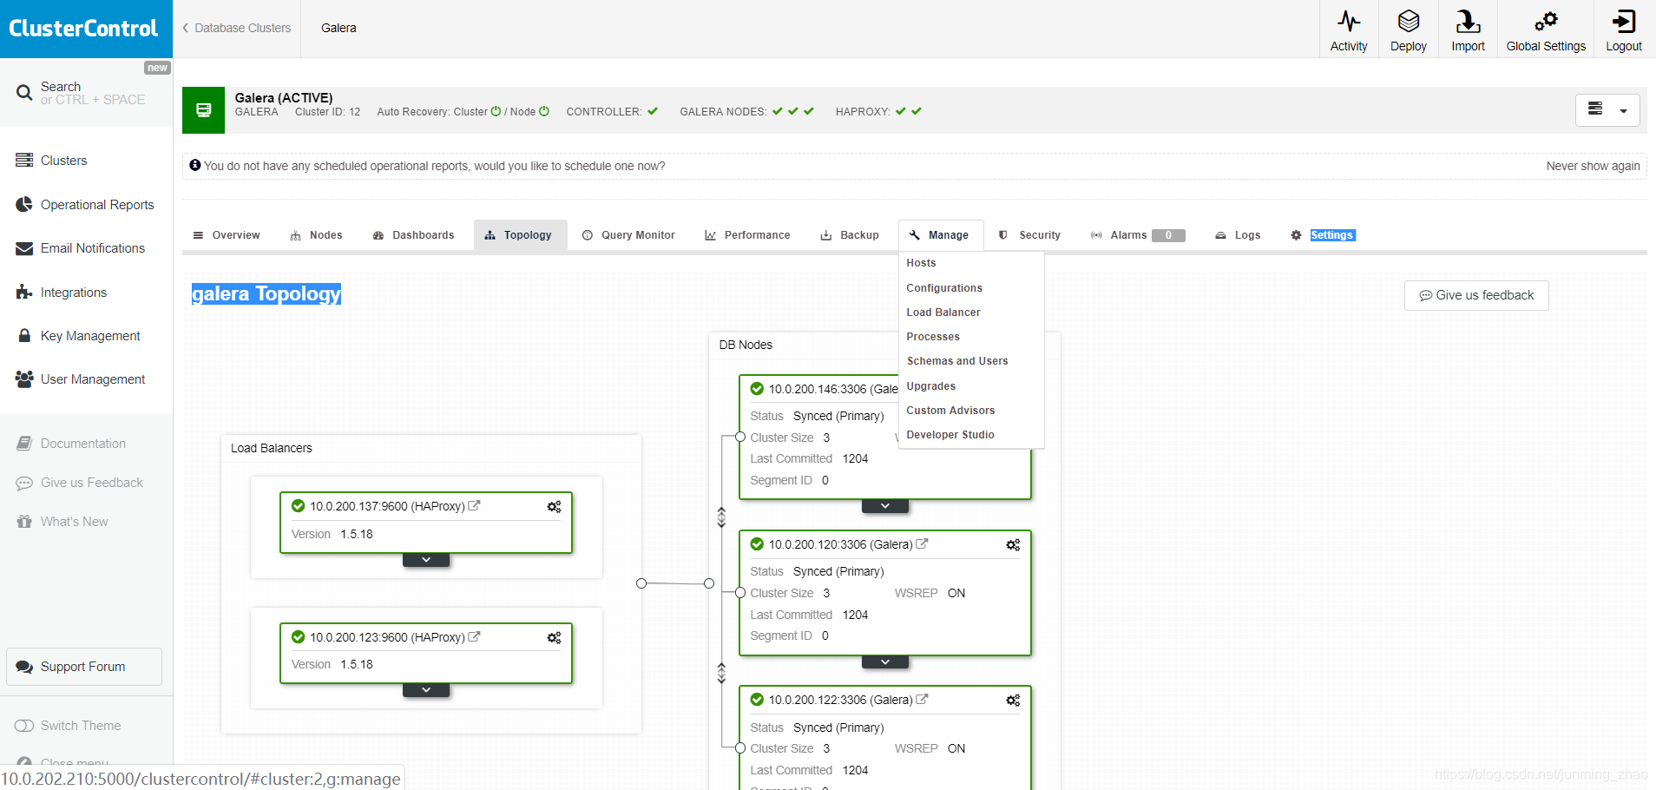This screenshot has width=1656, height=790.
Task: Select Processes in Manage menu
Action: pyautogui.click(x=933, y=337)
